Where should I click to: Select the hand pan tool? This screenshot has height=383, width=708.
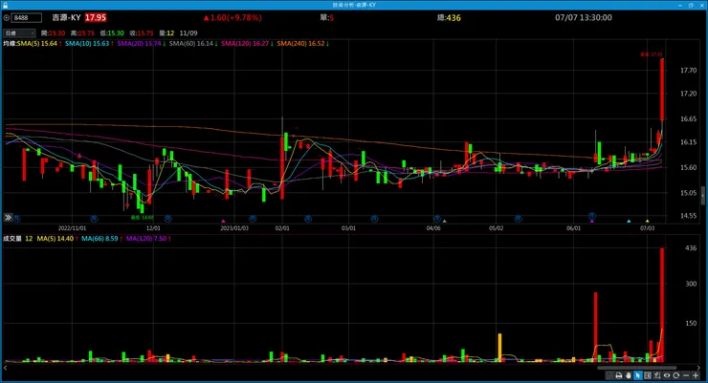click(628, 375)
